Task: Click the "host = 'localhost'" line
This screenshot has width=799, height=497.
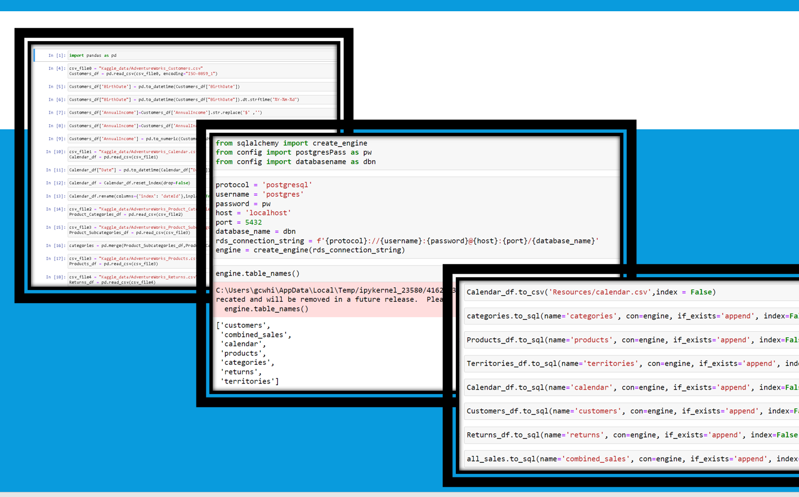Action: (x=253, y=213)
